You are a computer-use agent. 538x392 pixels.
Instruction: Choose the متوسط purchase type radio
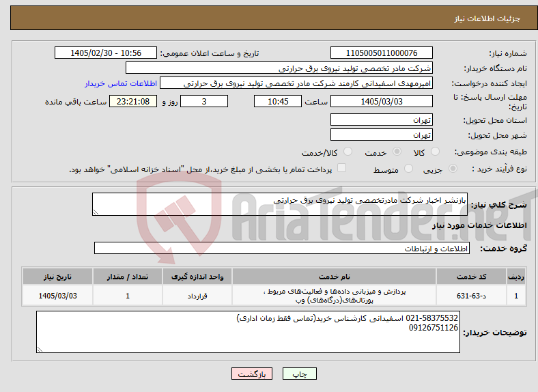(x=408, y=169)
